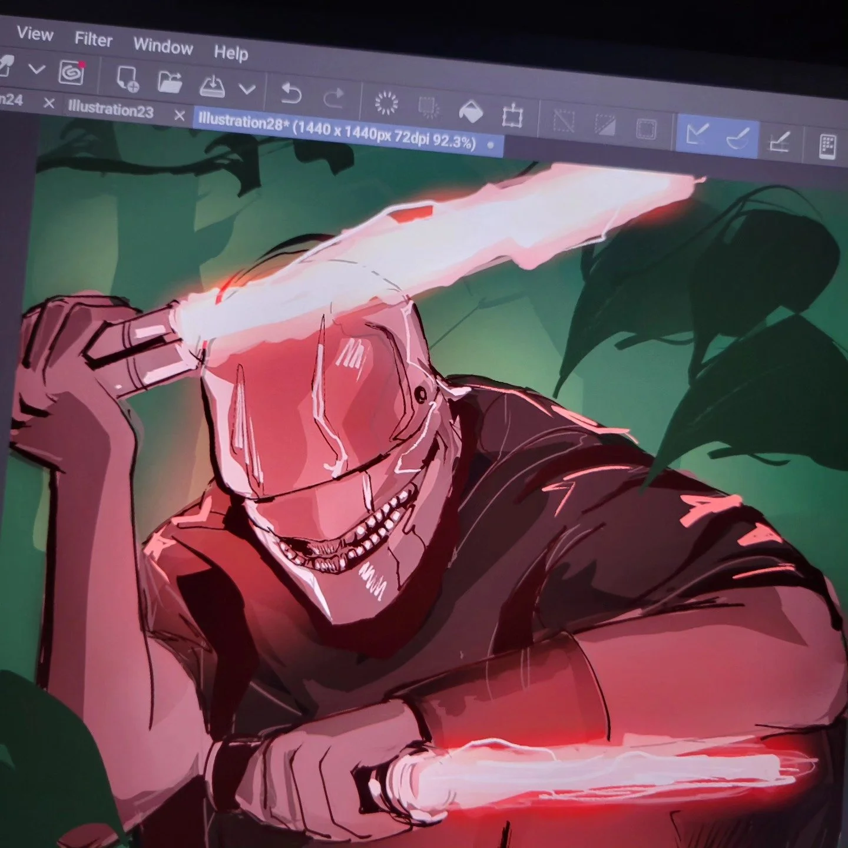The width and height of the screenshot is (848, 848).
Task: Click the Clear outside selection icon
Action: [428, 108]
